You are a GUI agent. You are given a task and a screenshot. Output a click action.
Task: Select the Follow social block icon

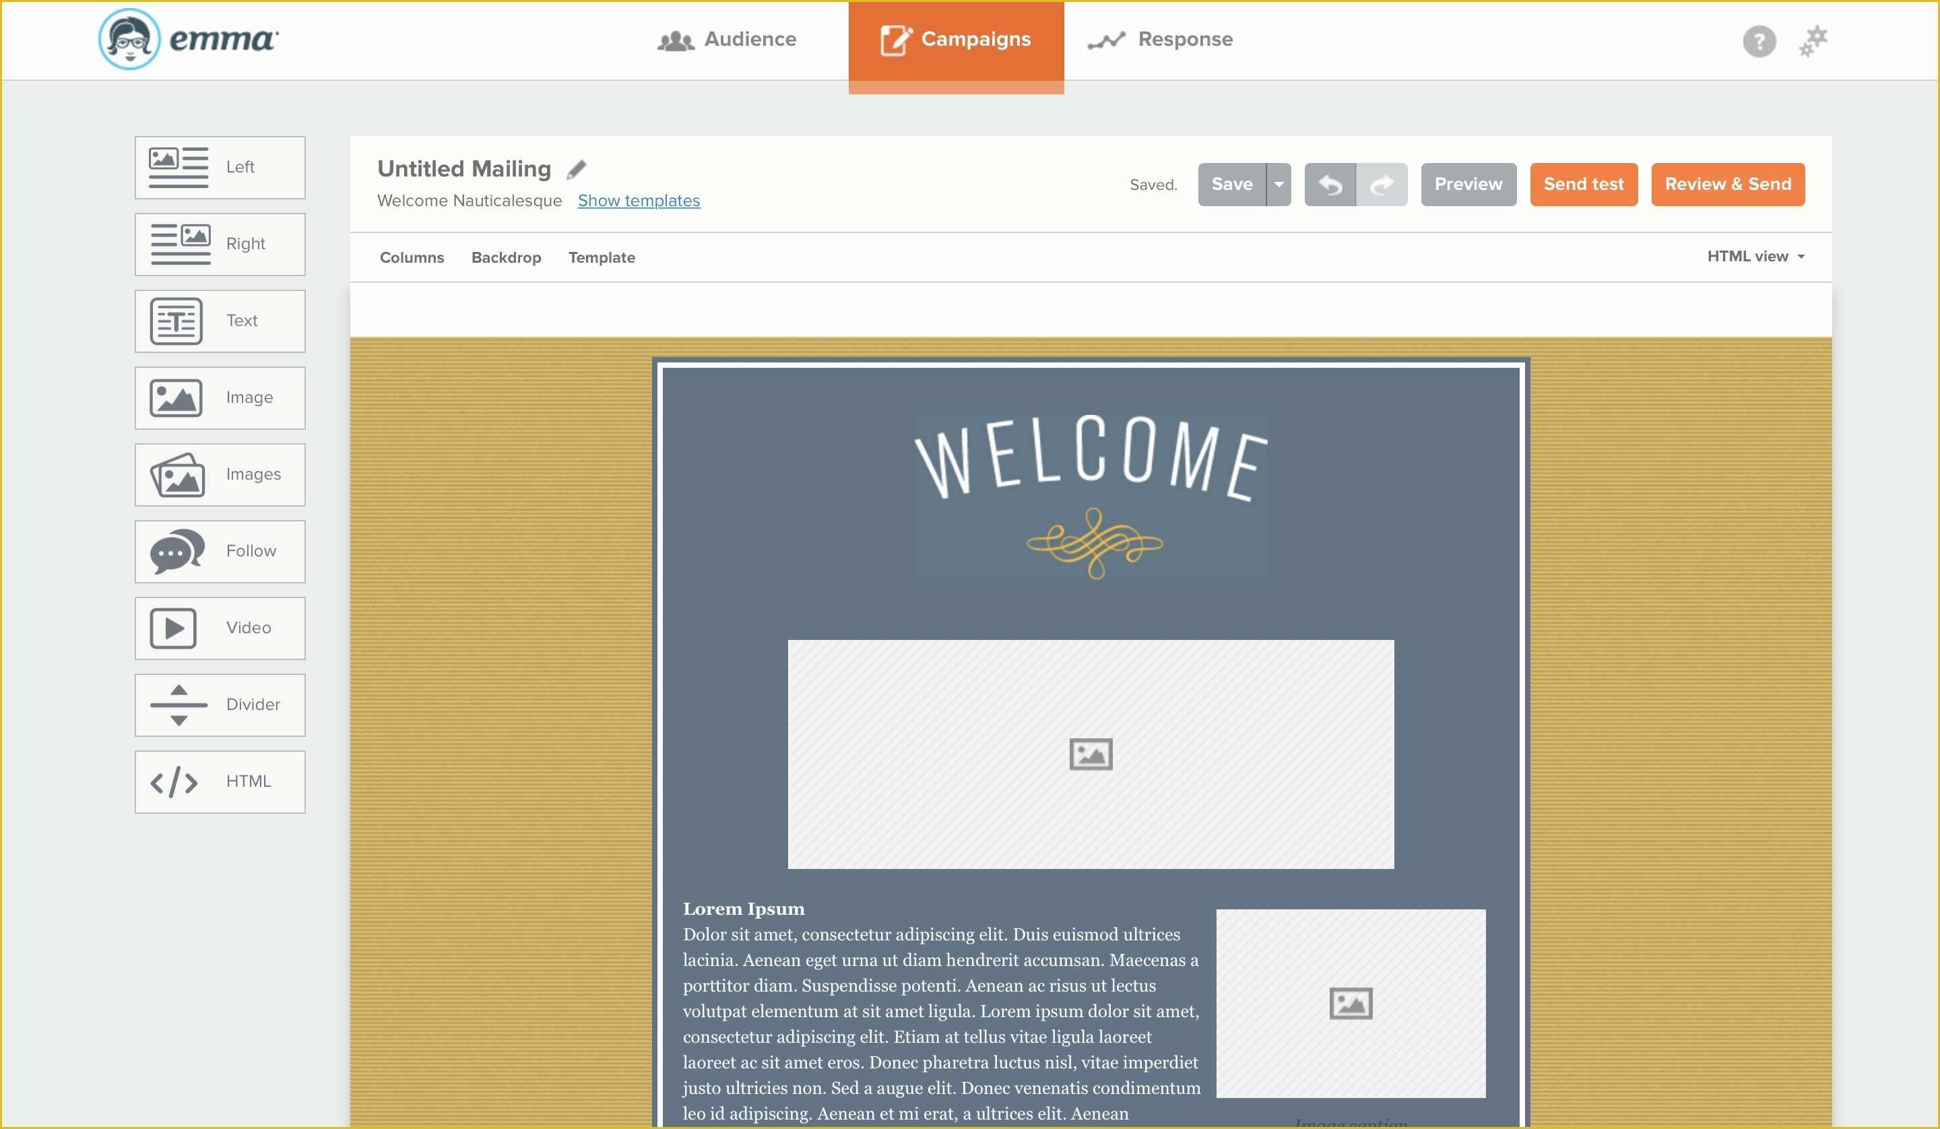(x=174, y=550)
